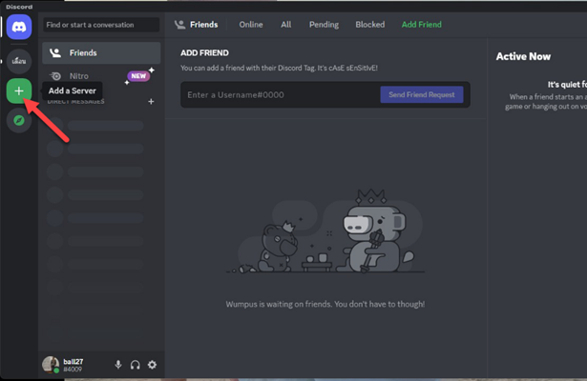The image size is (587, 381).
Task: Click the green Add a Server plus button
Action: [x=19, y=90]
